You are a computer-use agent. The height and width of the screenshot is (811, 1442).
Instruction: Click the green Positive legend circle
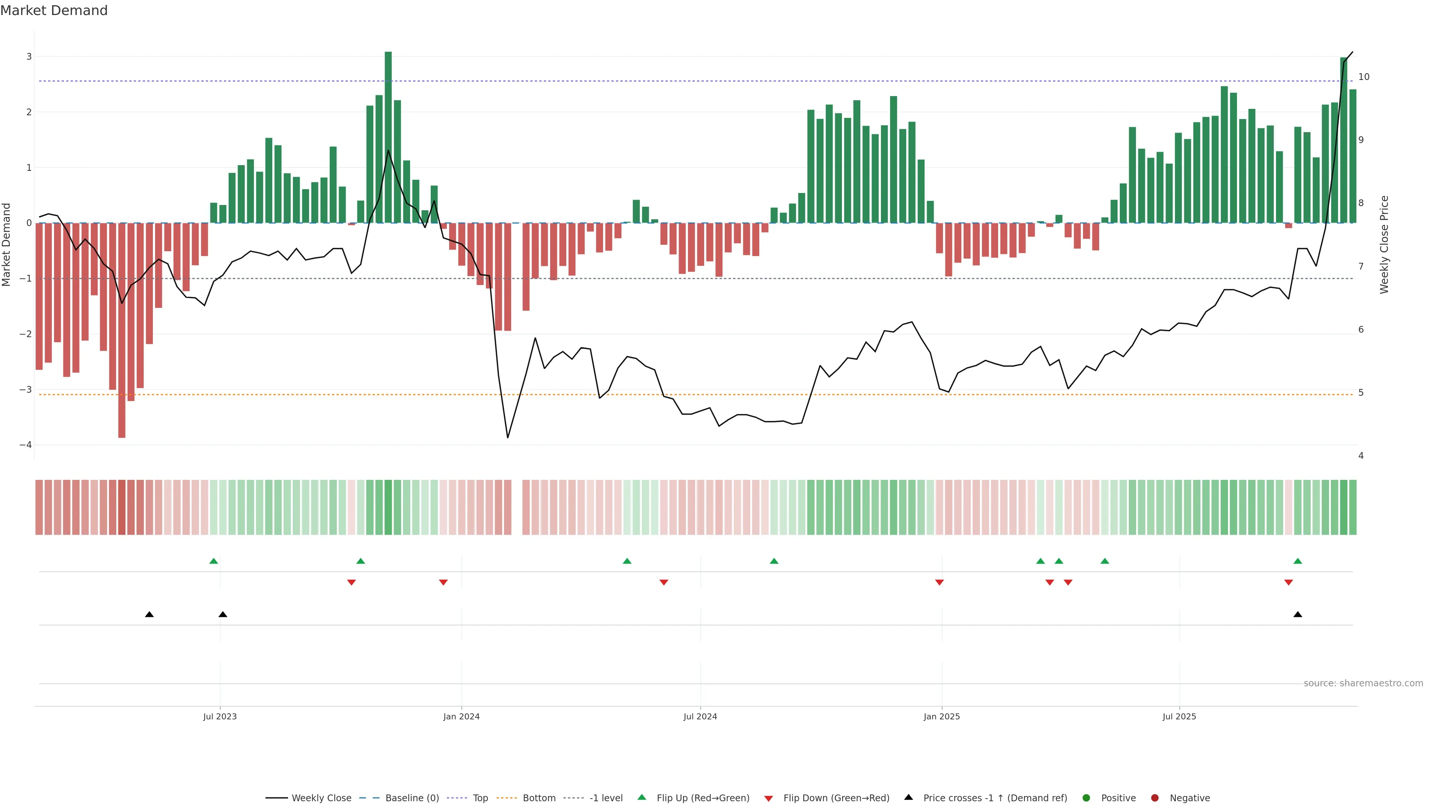click(x=1086, y=797)
